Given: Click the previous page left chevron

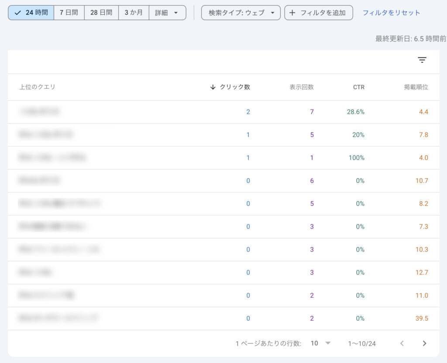Looking at the screenshot, I should click(x=402, y=343).
